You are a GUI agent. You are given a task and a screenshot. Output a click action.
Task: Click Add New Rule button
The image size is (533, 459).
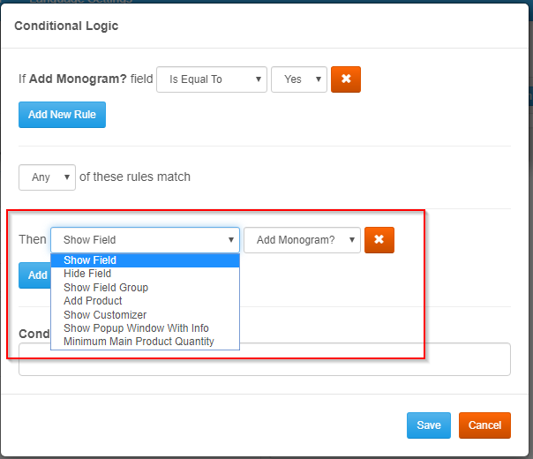62,115
